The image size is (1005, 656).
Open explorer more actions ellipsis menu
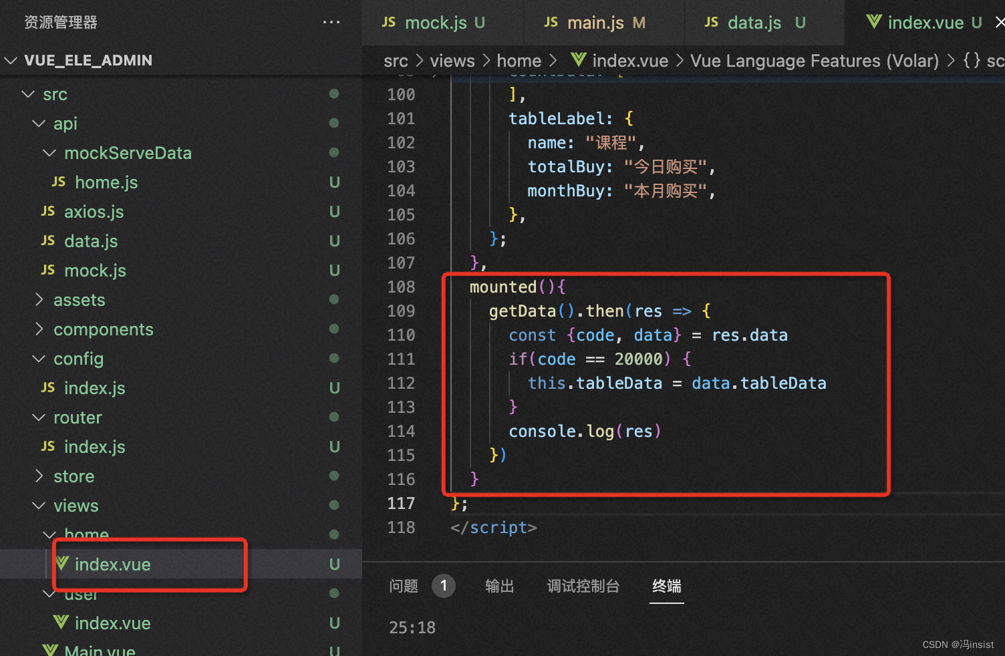click(331, 22)
